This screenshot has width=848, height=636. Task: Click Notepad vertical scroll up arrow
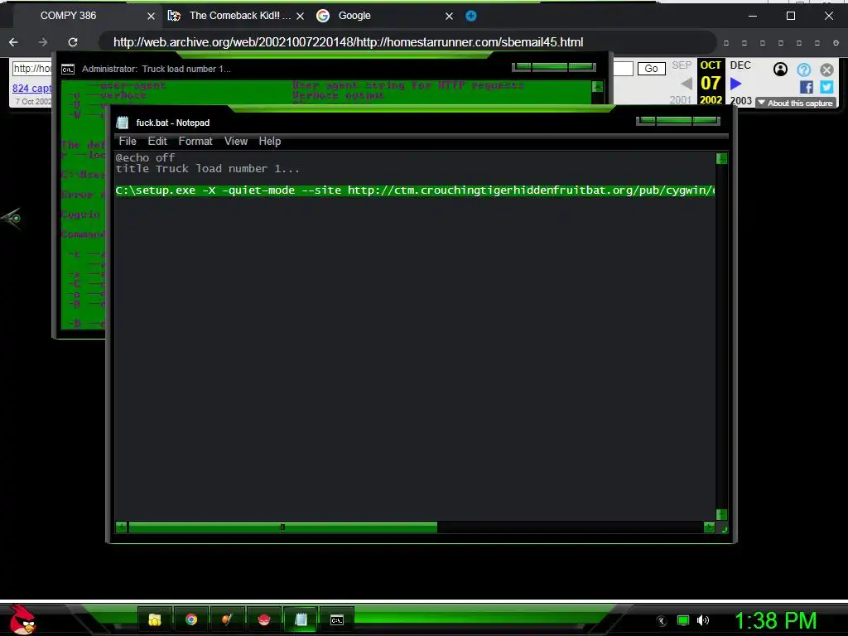[x=721, y=158]
